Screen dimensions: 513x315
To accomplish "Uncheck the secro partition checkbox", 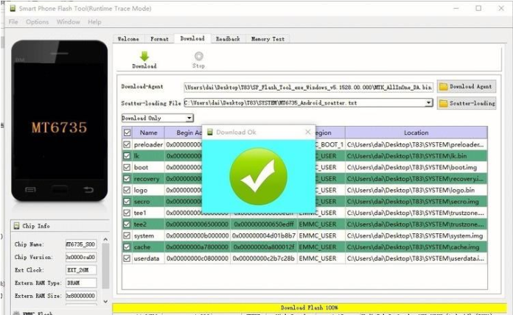I will (x=128, y=202).
